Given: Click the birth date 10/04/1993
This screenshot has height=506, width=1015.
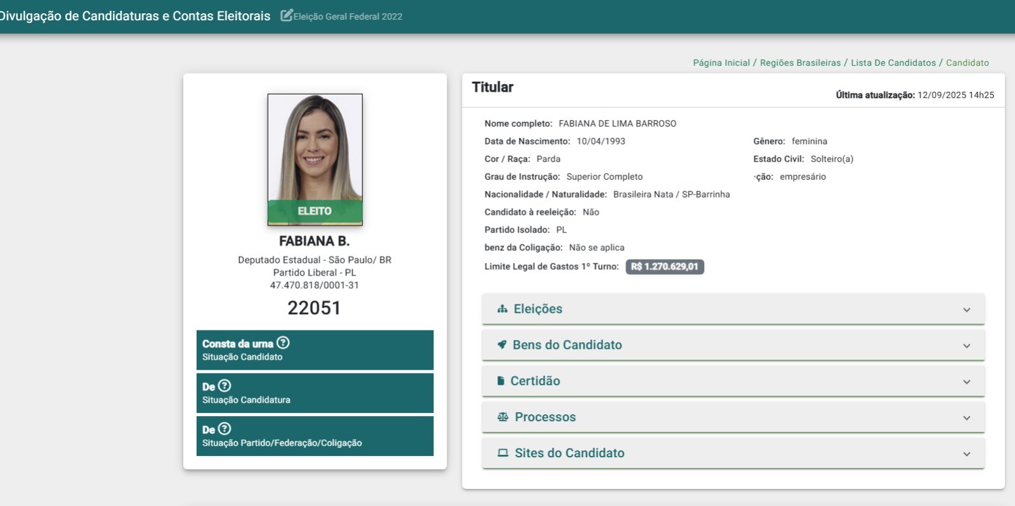Looking at the screenshot, I should point(601,141).
